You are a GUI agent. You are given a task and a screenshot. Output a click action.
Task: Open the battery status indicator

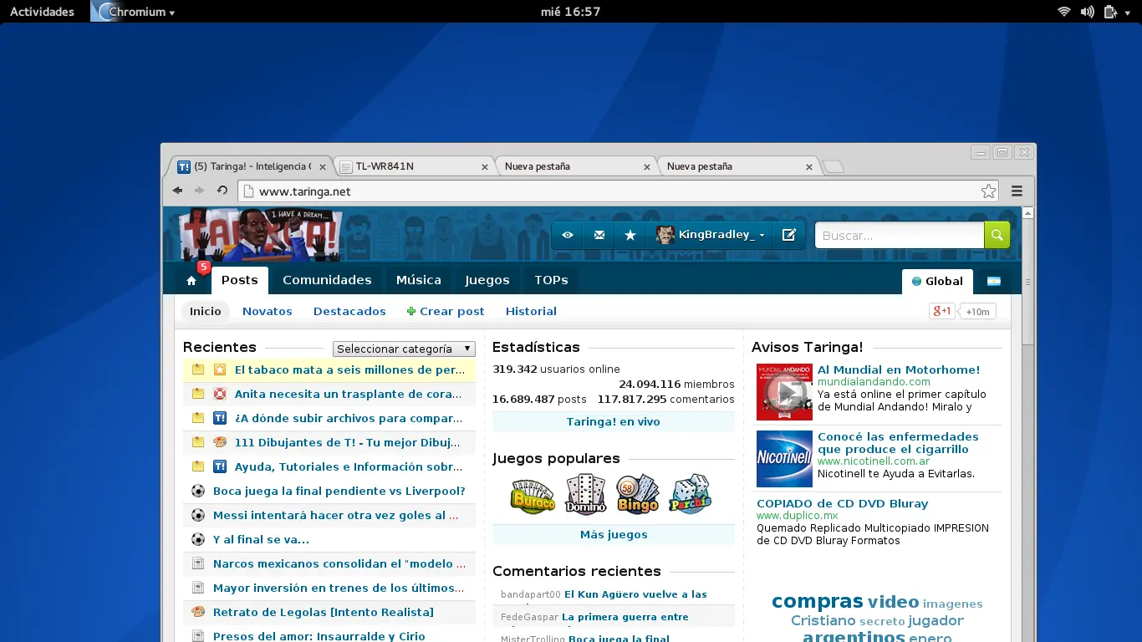point(1110,12)
